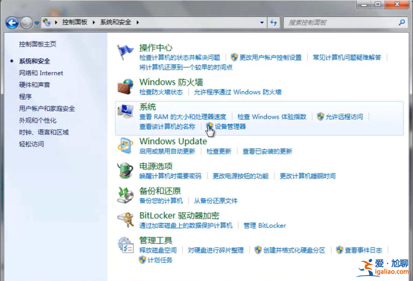Click the refresh arrows in address bar

[273, 22]
